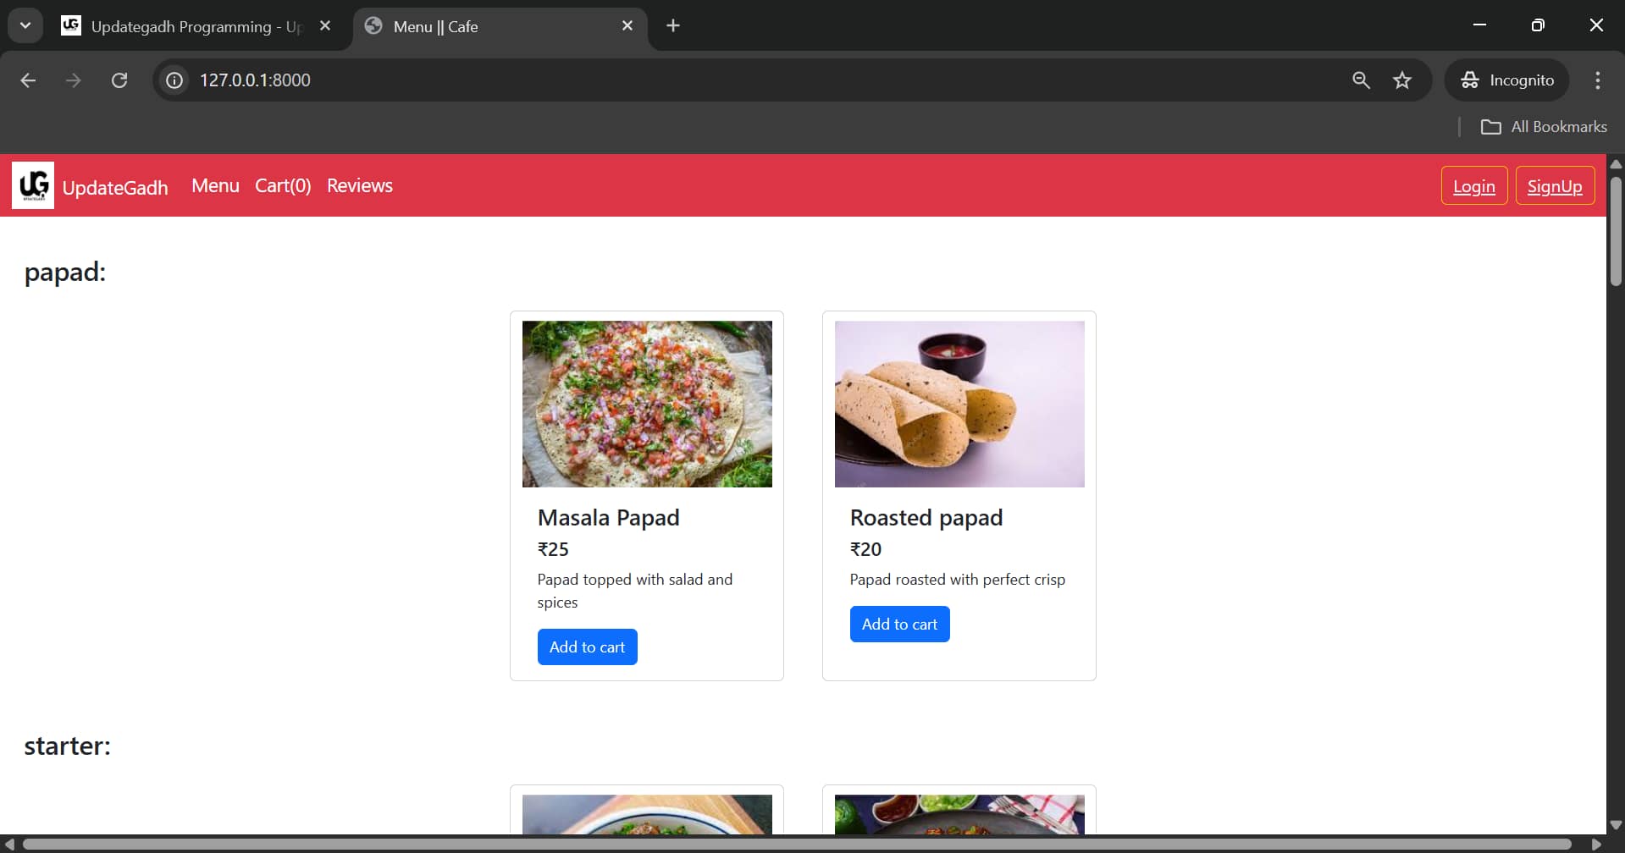Add Masala Papad to cart
1625x853 pixels.
tap(587, 646)
